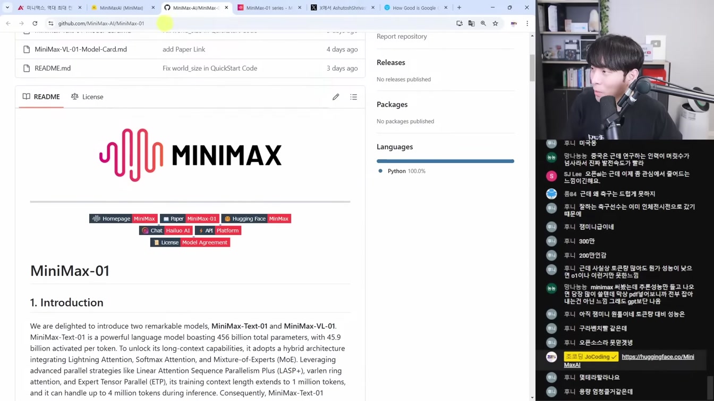Viewport: 714px width, 401px height.
Task: Focus the github.com address bar
Action: tap(250, 23)
